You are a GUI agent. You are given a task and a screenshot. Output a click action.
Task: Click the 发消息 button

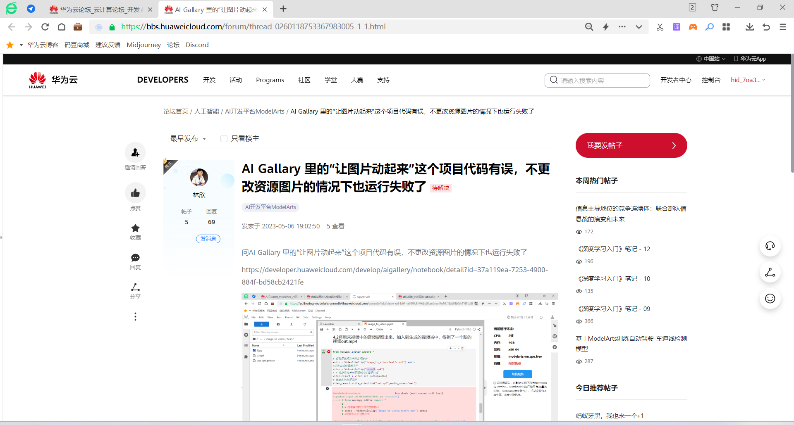tap(208, 239)
